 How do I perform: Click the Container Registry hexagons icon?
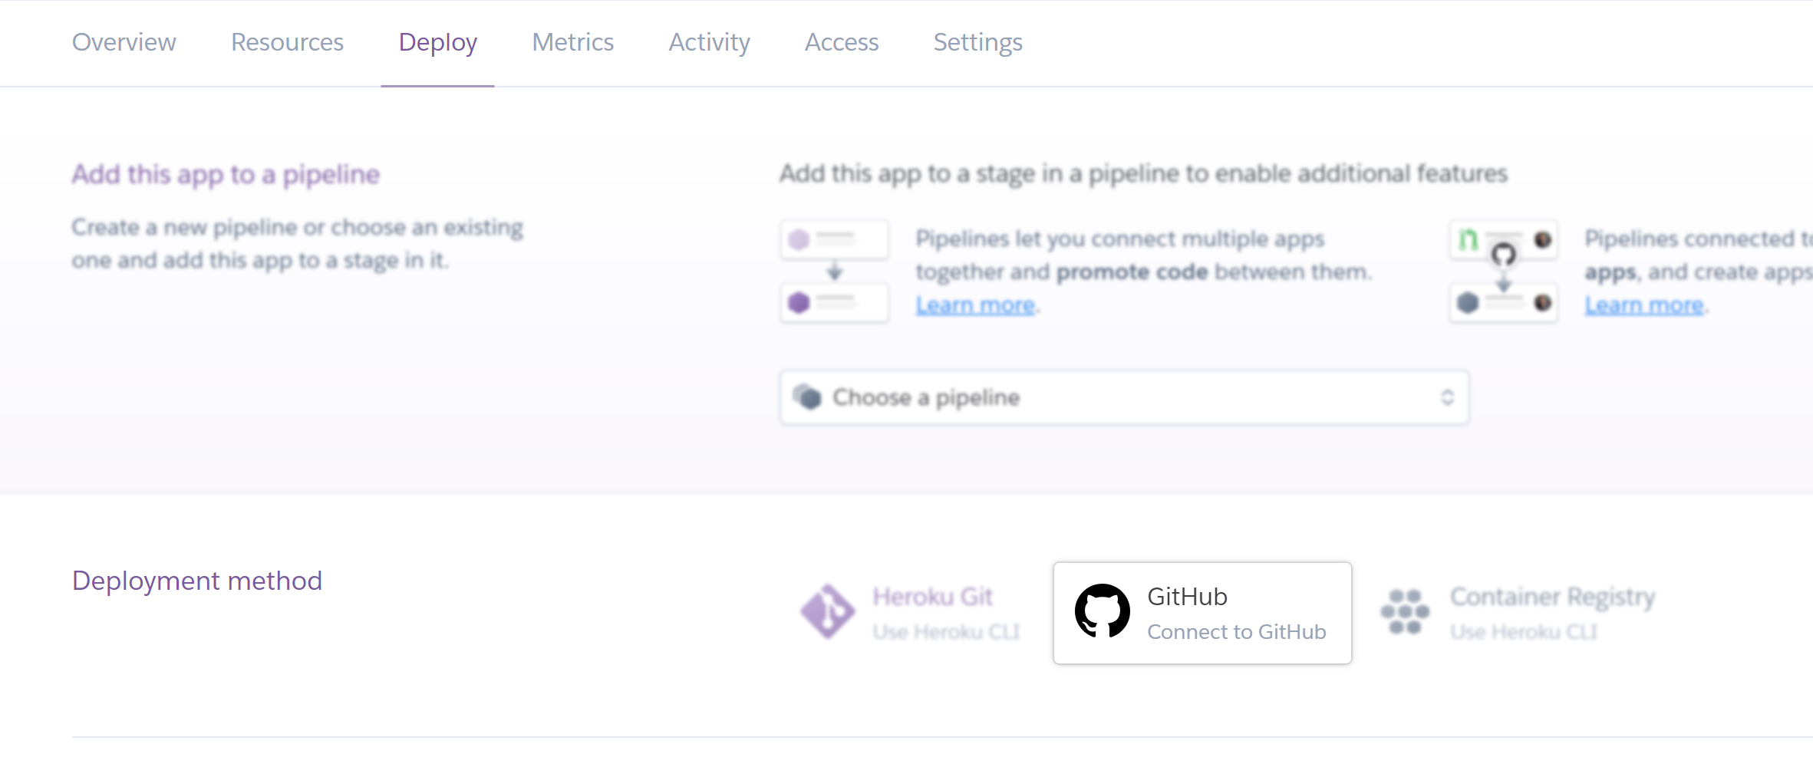(x=1404, y=612)
